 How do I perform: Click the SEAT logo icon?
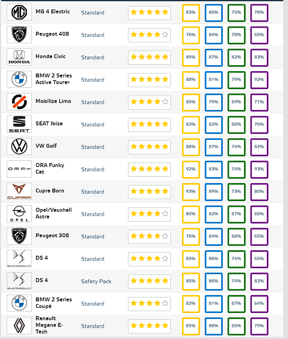19,124
